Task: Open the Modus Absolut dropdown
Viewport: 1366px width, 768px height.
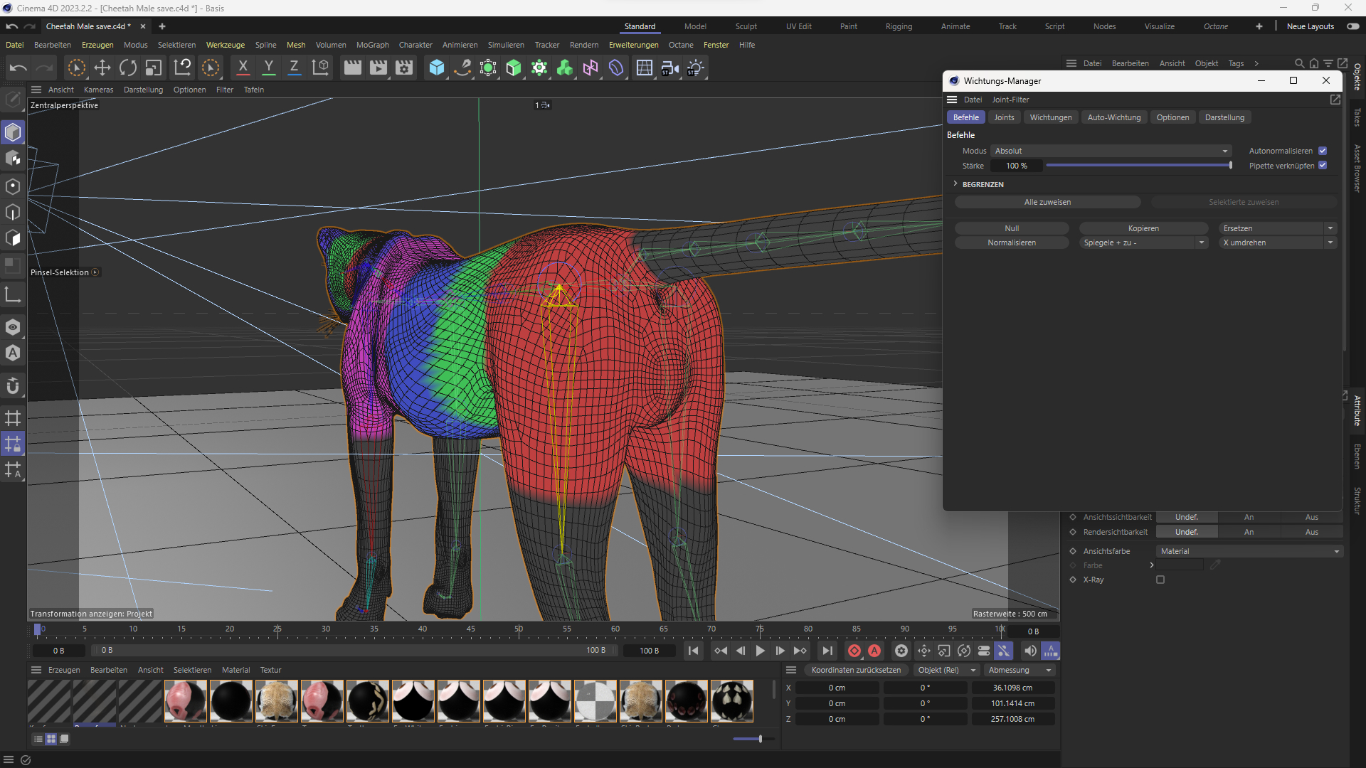Action: coord(1111,151)
